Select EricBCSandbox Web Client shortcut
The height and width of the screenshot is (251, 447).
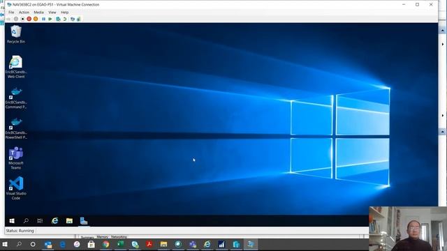click(x=16, y=67)
